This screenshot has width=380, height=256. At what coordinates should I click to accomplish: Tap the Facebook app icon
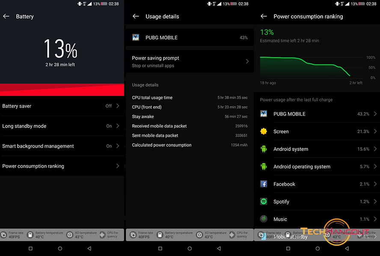(264, 184)
